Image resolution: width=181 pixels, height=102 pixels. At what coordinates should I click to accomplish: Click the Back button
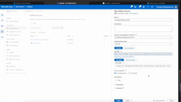coord(128,101)
